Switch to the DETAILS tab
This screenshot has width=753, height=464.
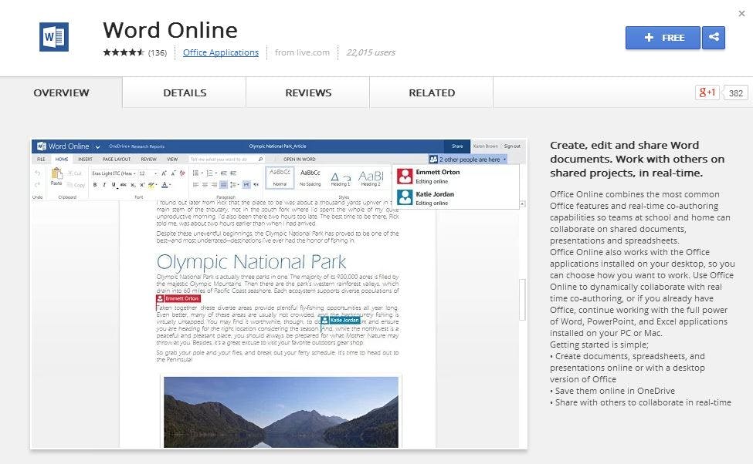tap(185, 92)
